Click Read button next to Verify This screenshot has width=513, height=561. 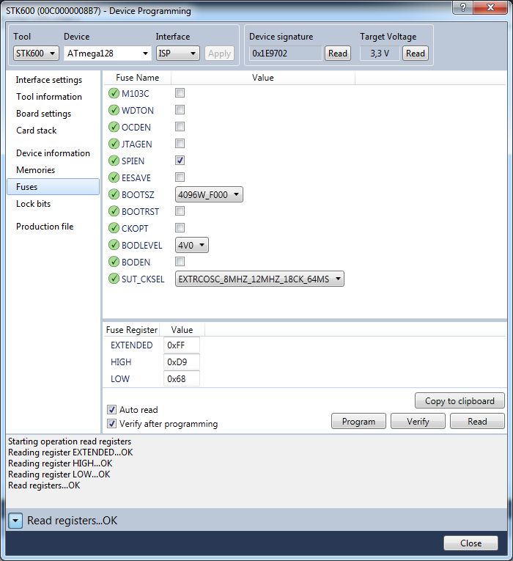[x=477, y=421]
